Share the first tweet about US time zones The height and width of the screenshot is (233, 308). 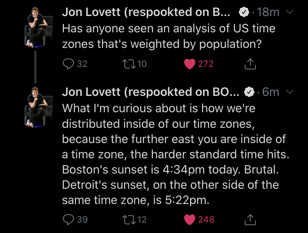click(250, 64)
